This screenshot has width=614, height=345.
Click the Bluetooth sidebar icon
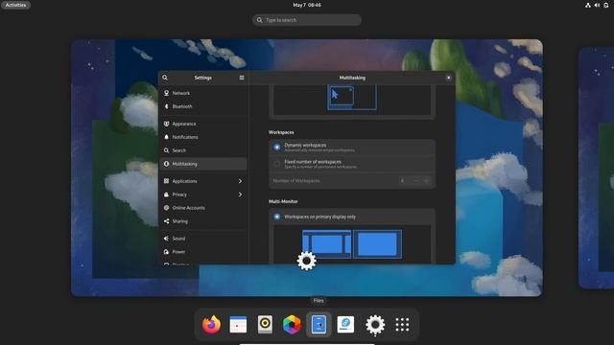point(166,106)
